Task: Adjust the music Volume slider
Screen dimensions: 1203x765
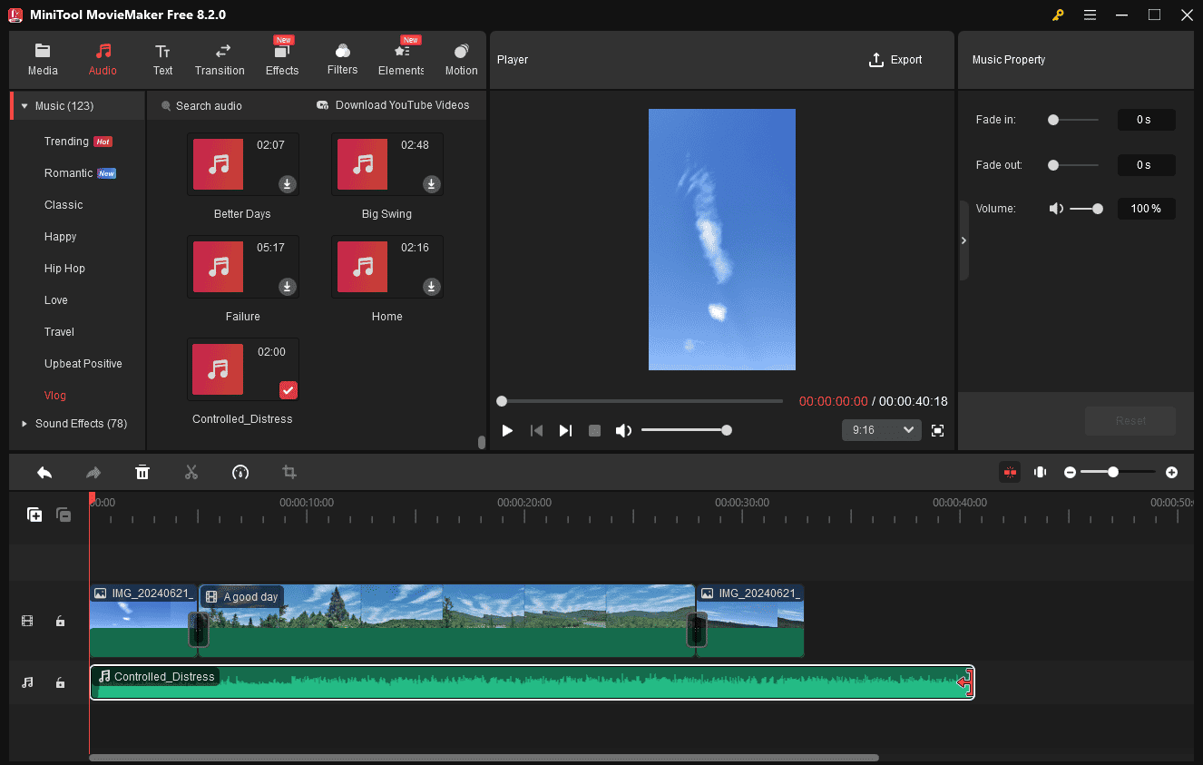Action: pyautogui.click(x=1087, y=209)
